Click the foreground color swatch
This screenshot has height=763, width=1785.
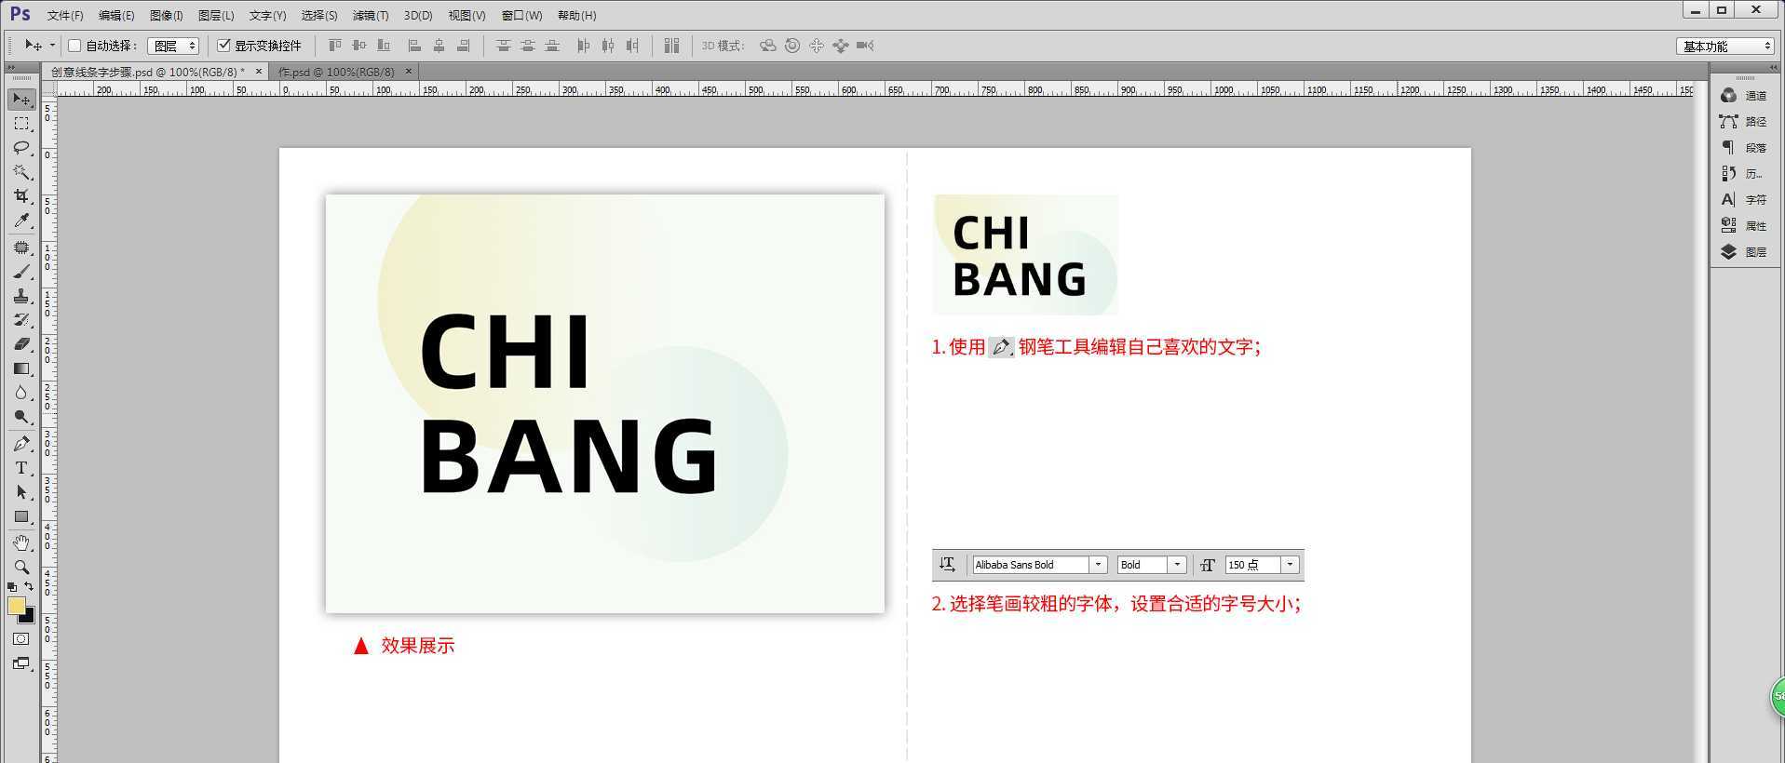click(16, 606)
